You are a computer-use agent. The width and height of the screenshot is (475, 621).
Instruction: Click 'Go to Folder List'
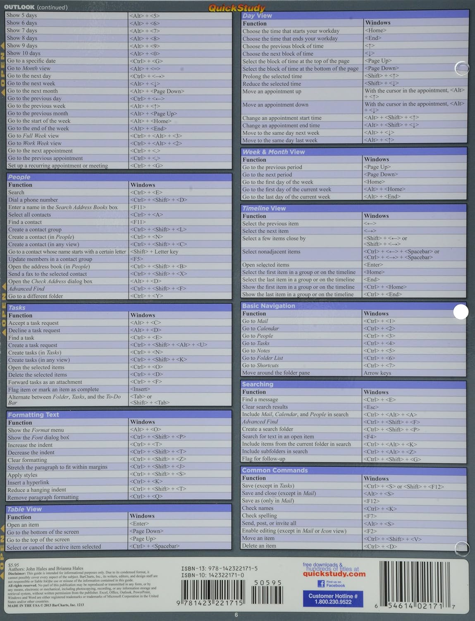[x=263, y=358]
